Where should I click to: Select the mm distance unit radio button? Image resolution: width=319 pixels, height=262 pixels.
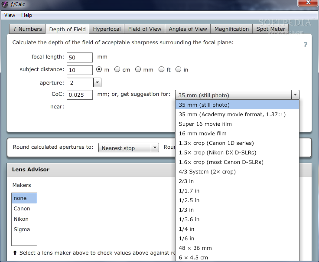point(138,69)
